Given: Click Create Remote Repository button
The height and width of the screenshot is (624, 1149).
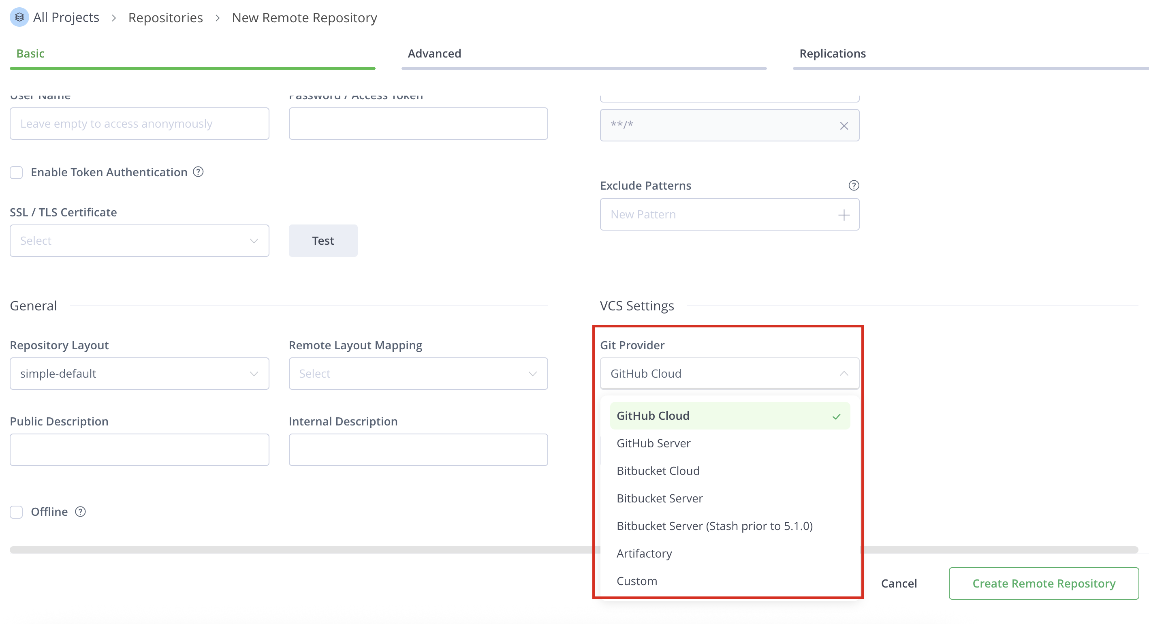Looking at the screenshot, I should (x=1043, y=583).
